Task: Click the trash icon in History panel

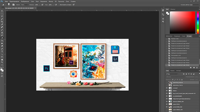Action: click(197, 67)
